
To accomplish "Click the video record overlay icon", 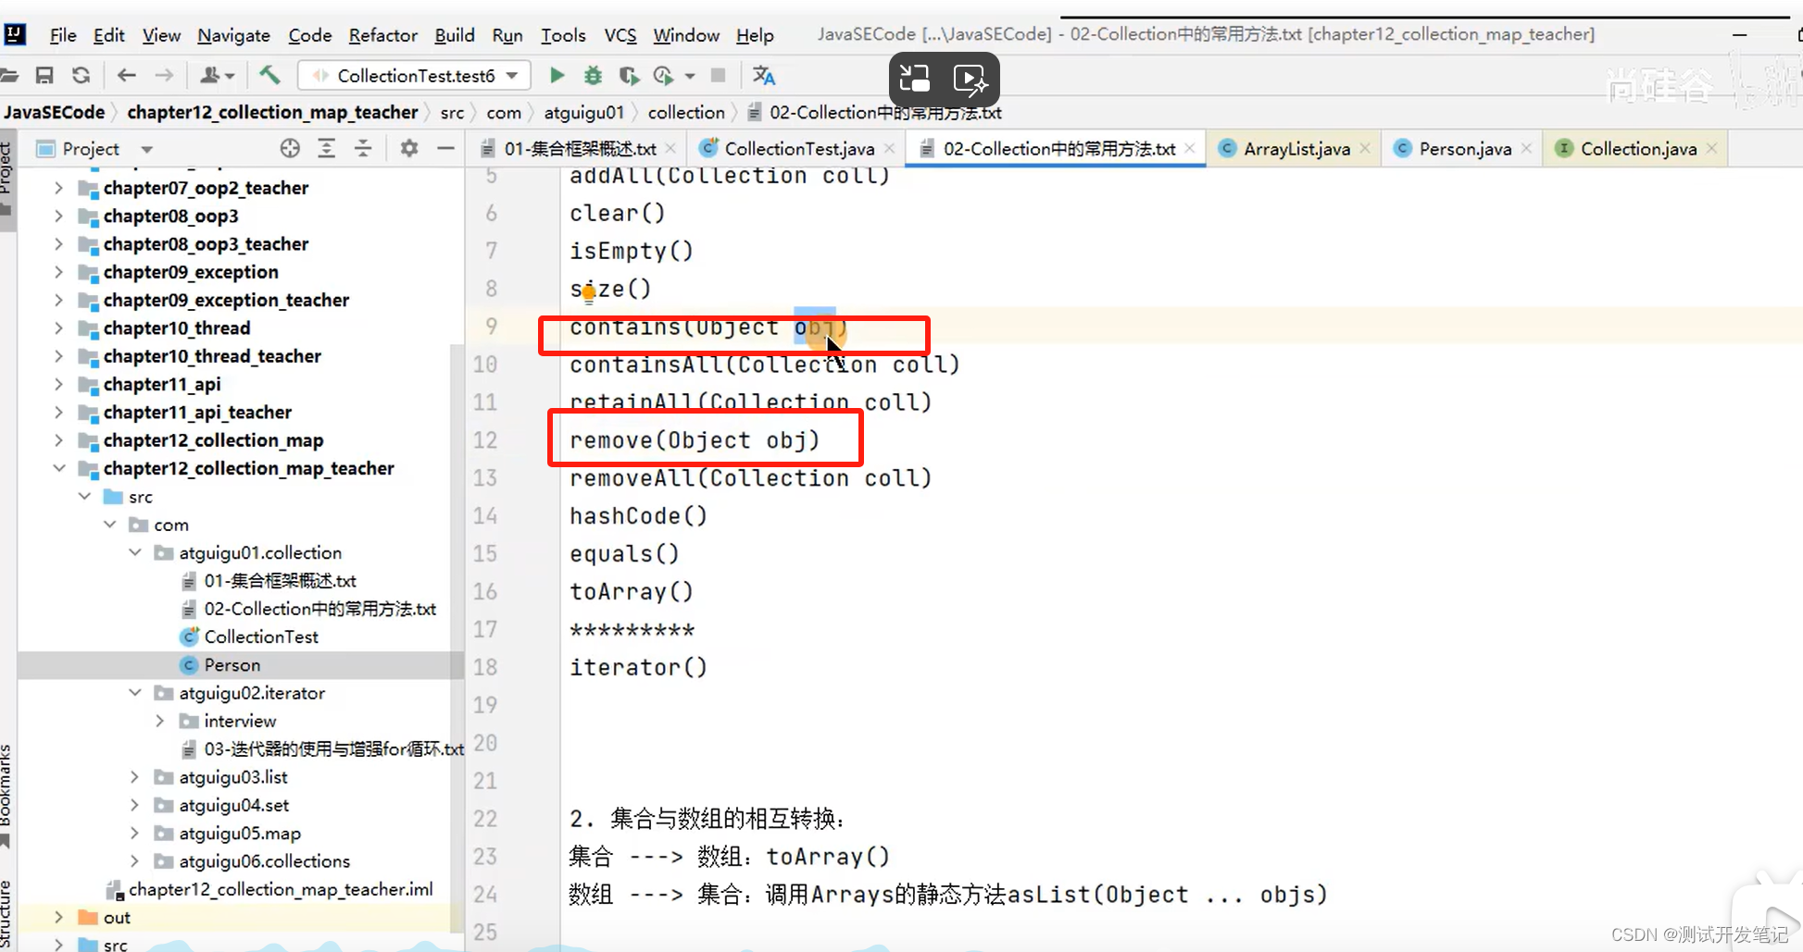I will [x=970, y=80].
